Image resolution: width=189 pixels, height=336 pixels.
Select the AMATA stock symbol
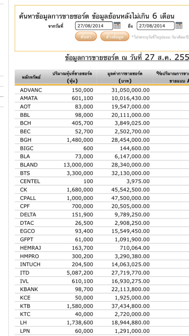29,98
